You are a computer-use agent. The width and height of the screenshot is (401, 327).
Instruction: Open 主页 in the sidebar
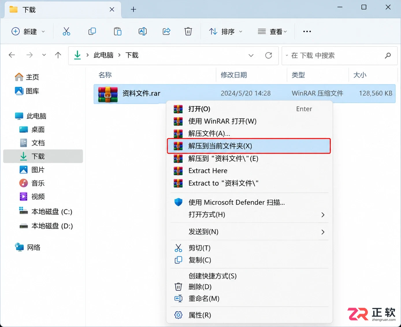click(27, 77)
